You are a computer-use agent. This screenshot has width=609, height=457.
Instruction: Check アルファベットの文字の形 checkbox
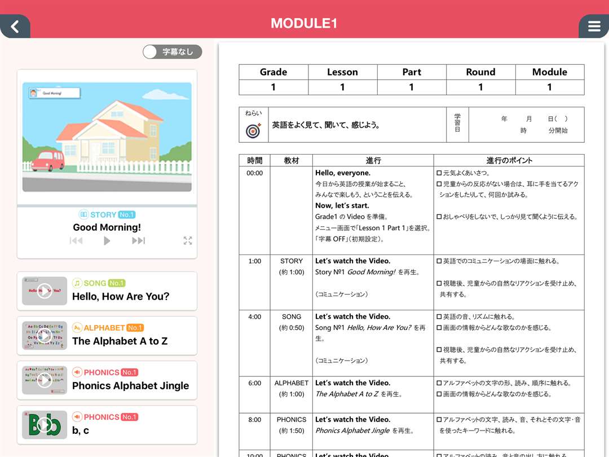[x=439, y=383]
